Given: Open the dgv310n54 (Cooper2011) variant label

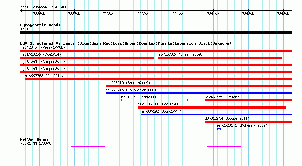Looking at the screenshot, I should (x=43, y=62).
